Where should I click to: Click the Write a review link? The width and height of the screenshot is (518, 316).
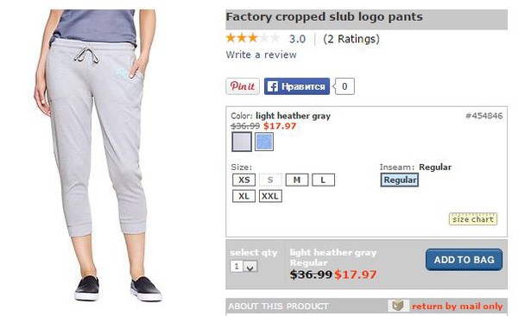tap(261, 54)
